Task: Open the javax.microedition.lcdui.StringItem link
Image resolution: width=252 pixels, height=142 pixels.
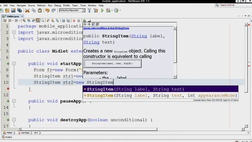Action: pos(106,28)
